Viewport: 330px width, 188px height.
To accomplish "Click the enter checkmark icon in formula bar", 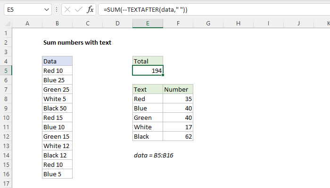I will pos(80,10).
